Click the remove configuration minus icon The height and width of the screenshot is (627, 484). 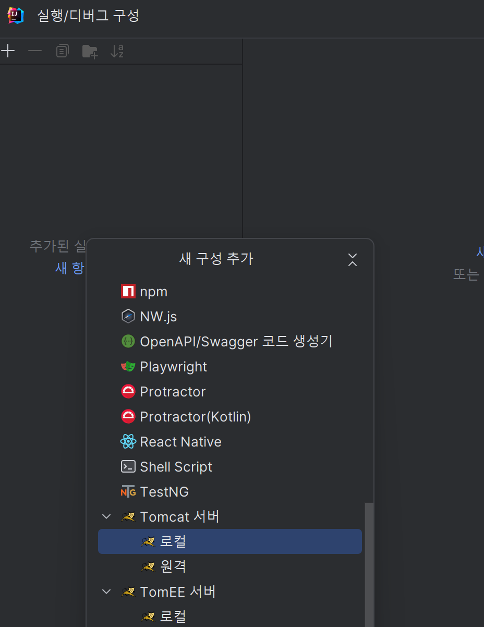pos(35,51)
